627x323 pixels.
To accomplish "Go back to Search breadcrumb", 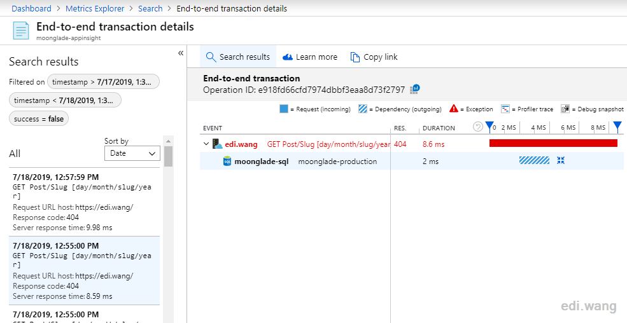I will pyautogui.click(x=150, y=8).
